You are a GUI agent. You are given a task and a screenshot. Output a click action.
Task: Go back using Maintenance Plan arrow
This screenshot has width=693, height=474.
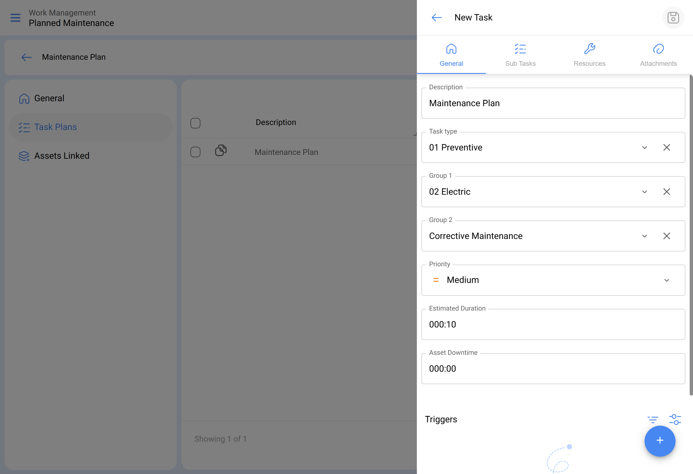27,57
